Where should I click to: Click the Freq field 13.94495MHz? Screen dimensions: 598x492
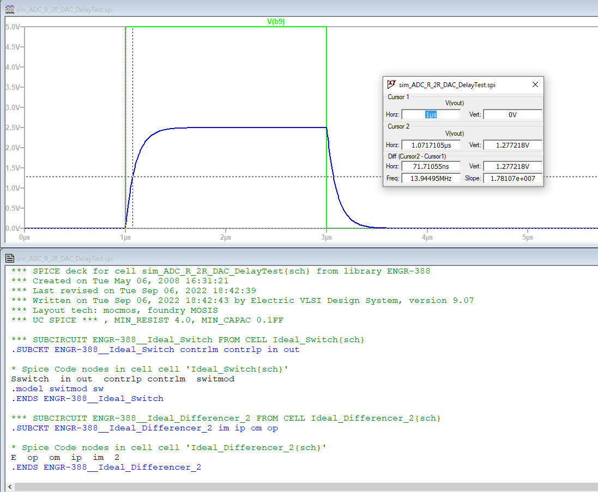(x=431, y=178)
